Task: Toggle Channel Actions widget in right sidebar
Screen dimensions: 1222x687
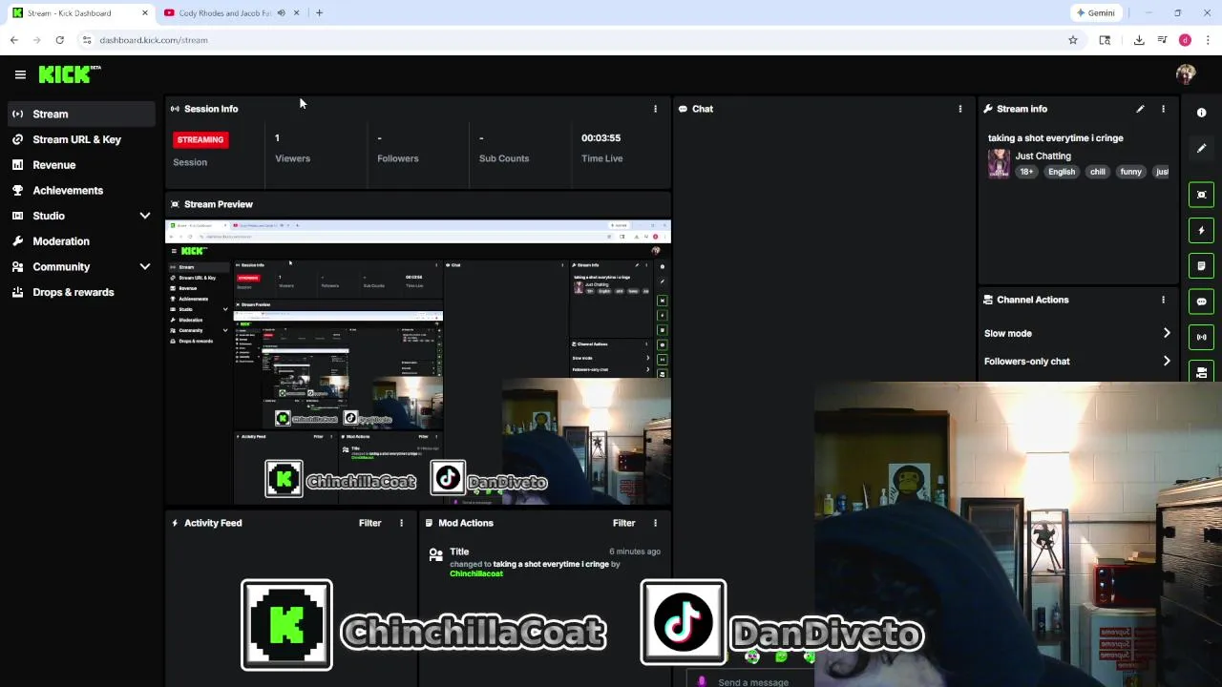Action: coord(1201,371)
